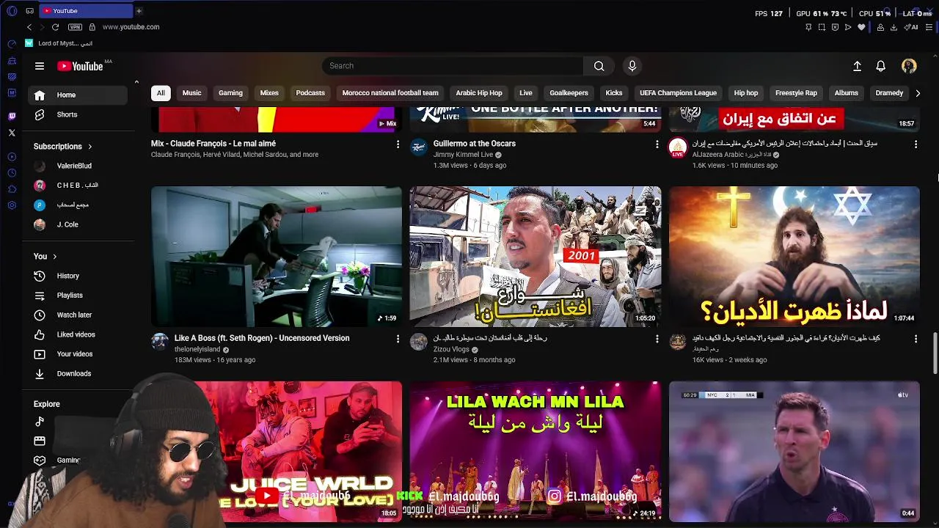Open the Opera logo main menu
This screenshot has width=939, height=528.
coord(12,11)
